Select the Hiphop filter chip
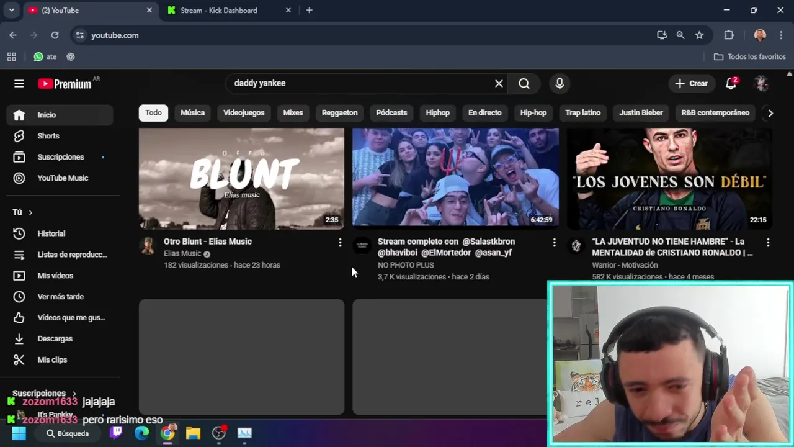794x447 pixels. click(x=437, y=113)
